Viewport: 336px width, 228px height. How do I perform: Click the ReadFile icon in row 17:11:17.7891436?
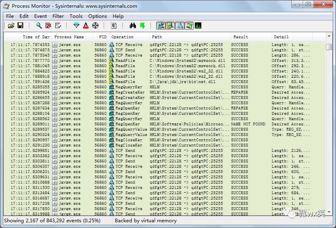pos(111,82)
